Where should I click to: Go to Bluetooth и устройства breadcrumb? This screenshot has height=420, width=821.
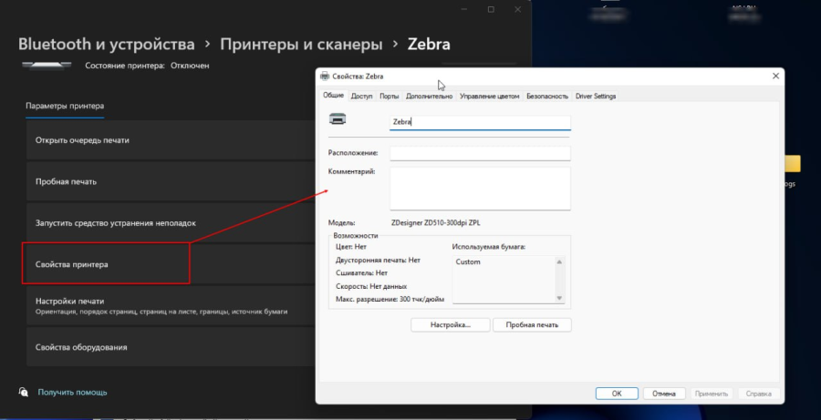(107, 44)
